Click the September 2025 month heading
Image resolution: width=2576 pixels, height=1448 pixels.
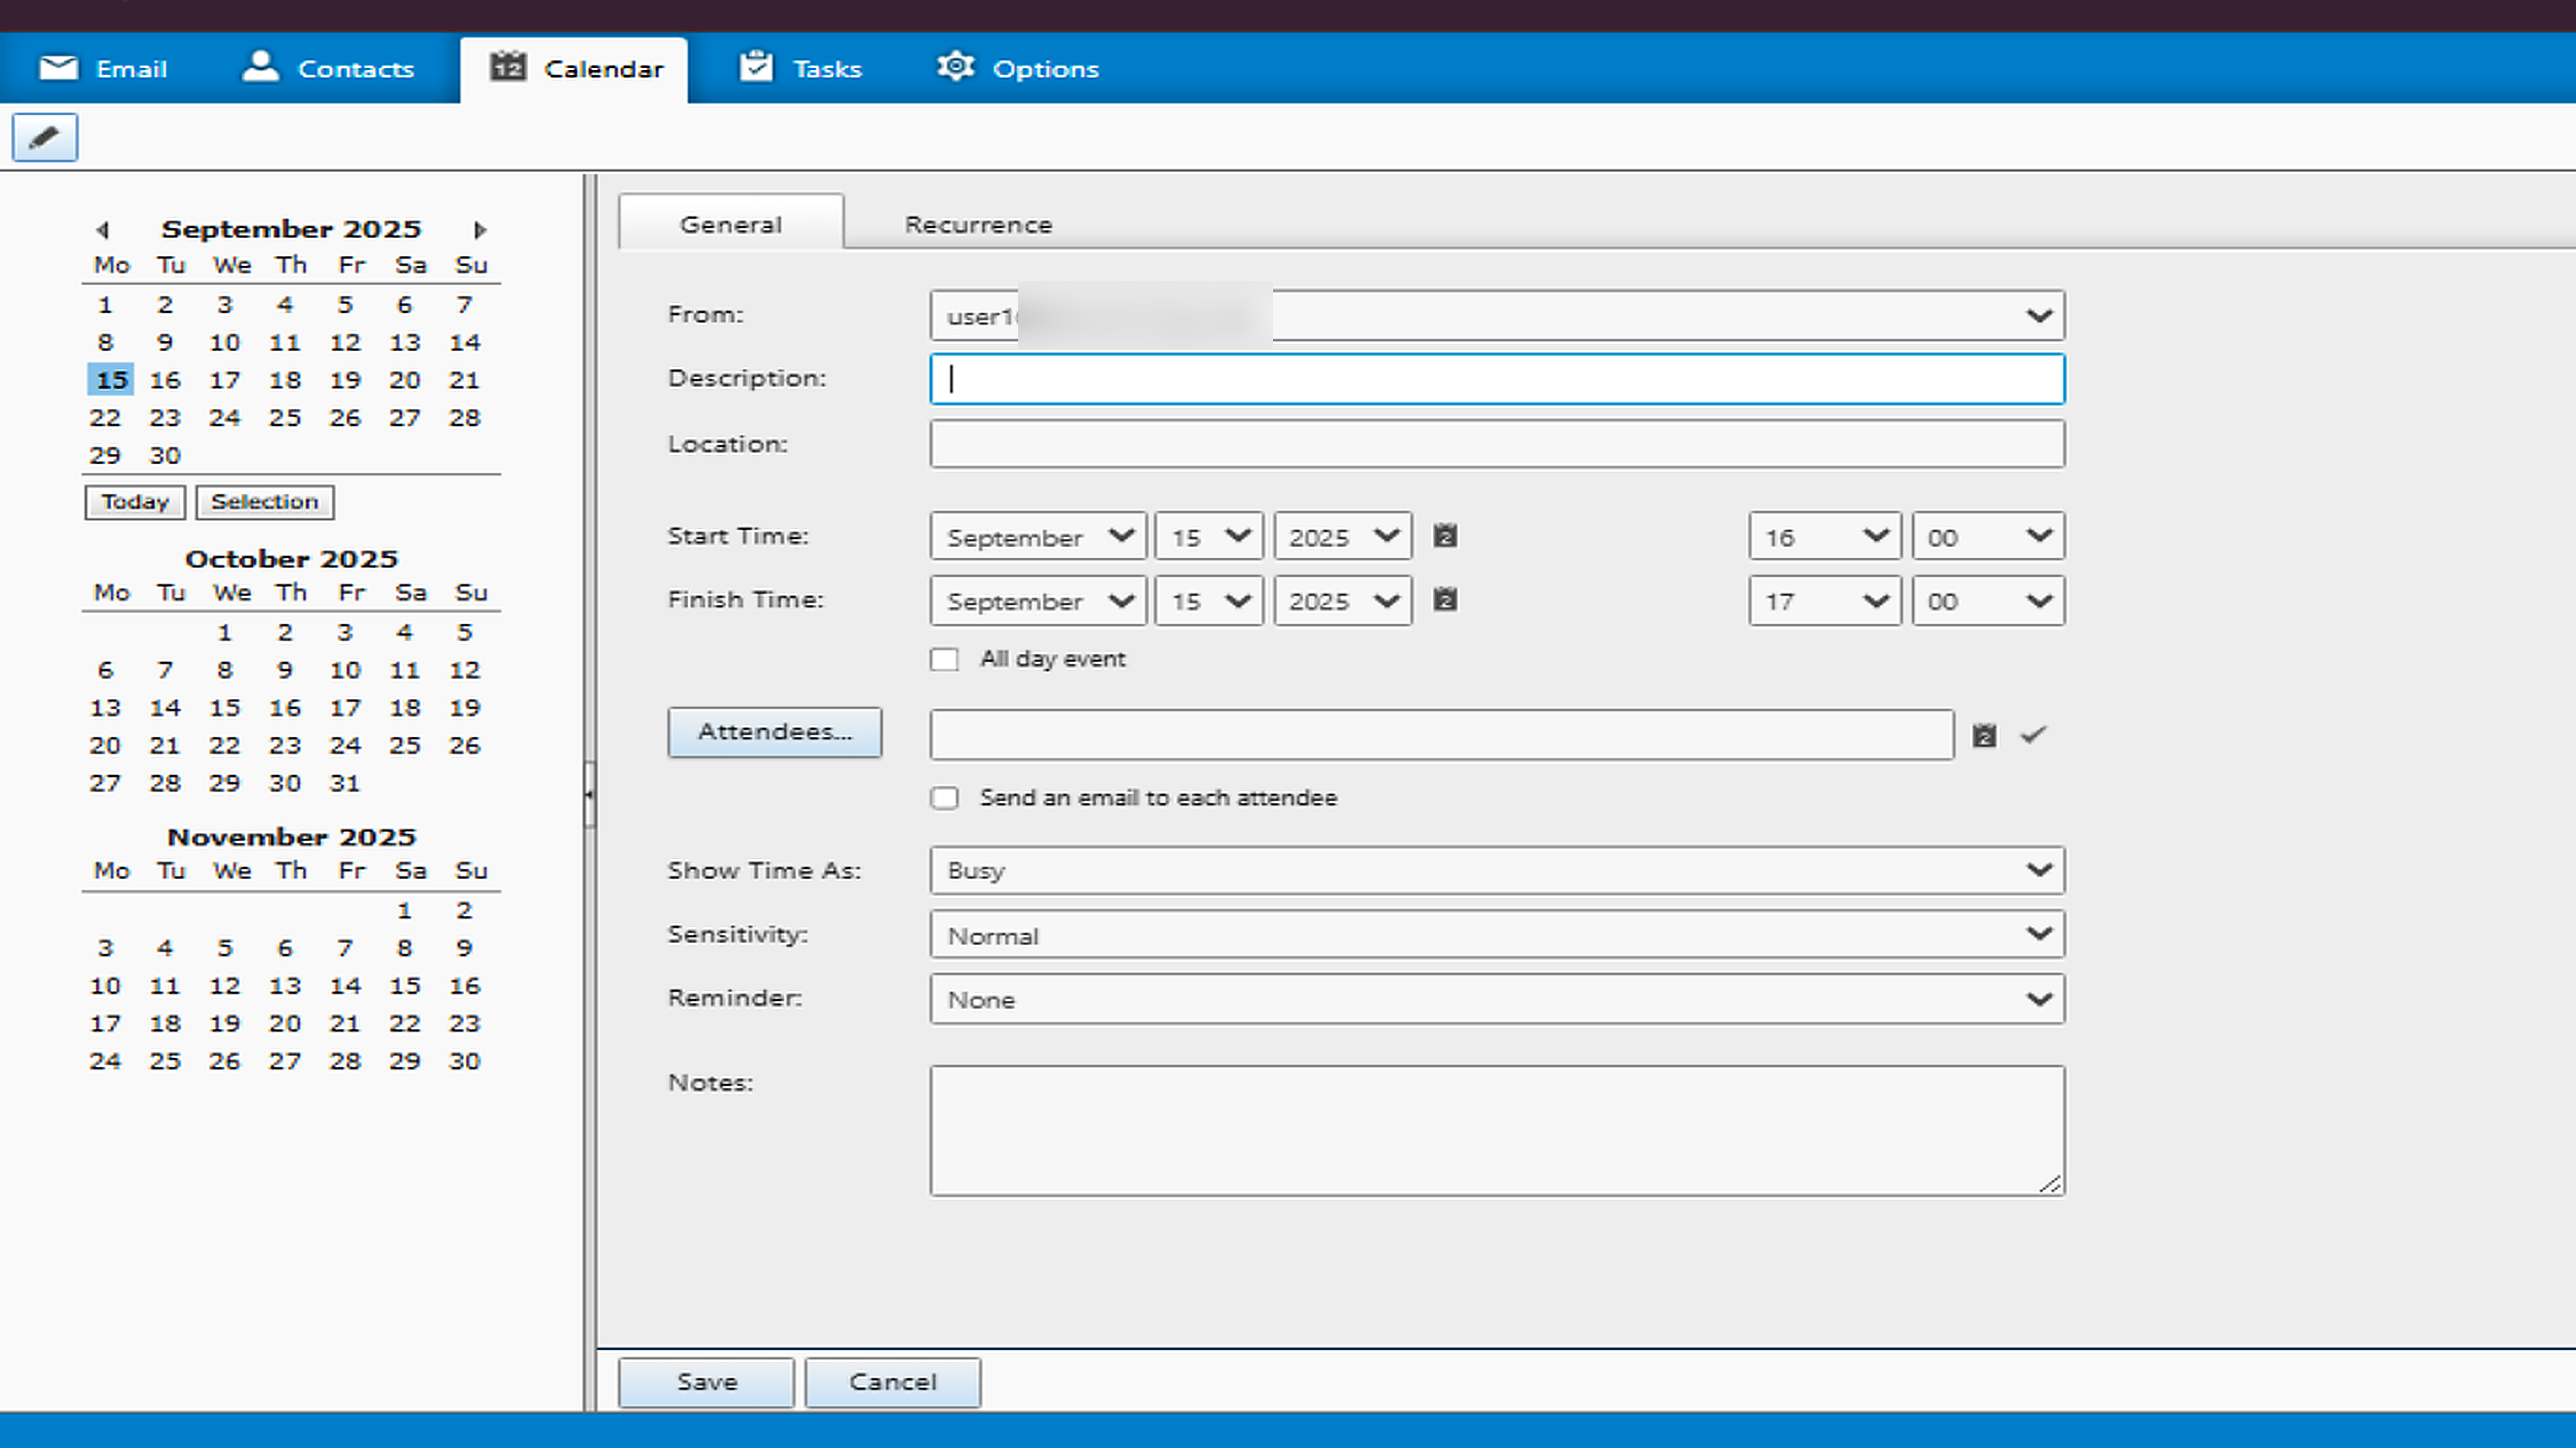coord(291,229)
